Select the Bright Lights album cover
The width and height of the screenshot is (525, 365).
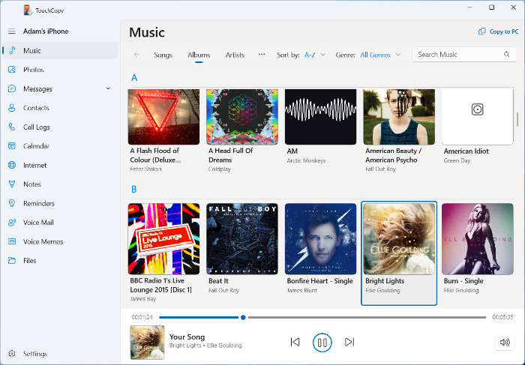pyautogui.click(x=399, y=239)
